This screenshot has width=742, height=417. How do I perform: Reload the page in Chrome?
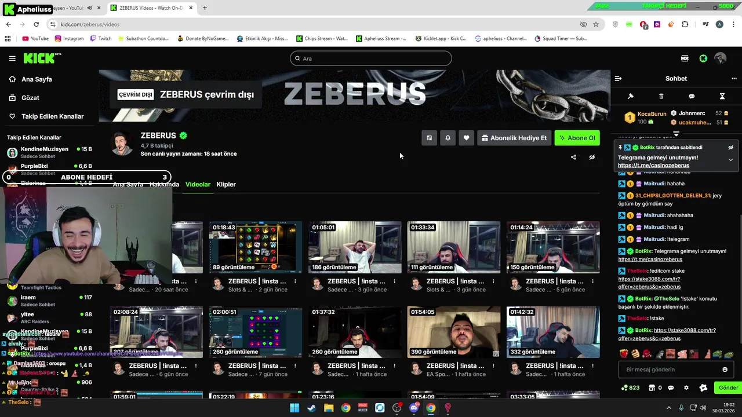pos(36,24)
